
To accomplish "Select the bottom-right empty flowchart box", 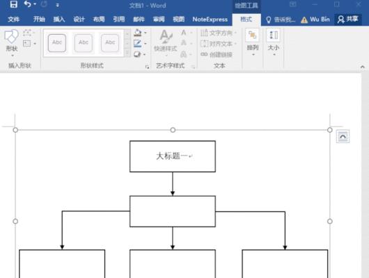I will (x=285, y=263).
